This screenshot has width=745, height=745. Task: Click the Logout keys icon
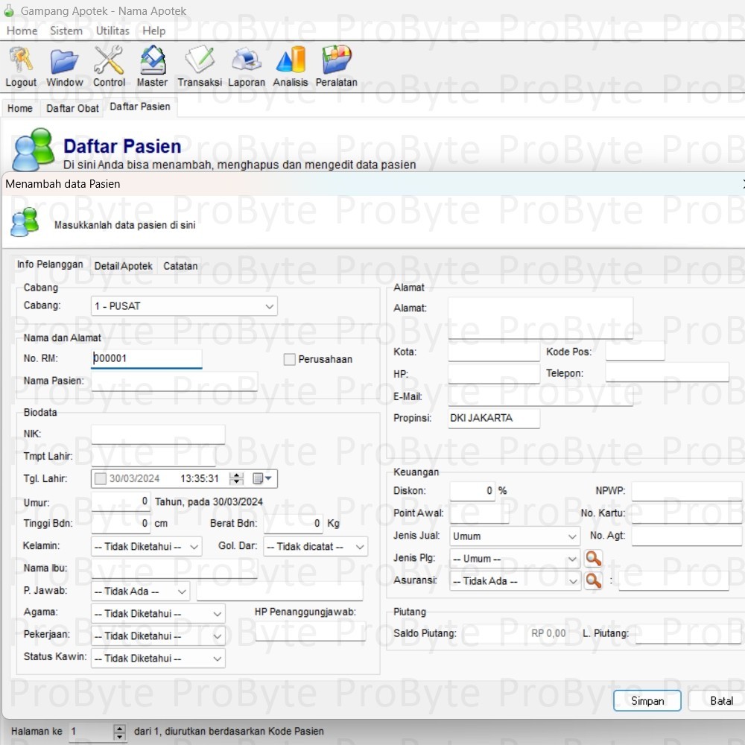coord(21,61)
